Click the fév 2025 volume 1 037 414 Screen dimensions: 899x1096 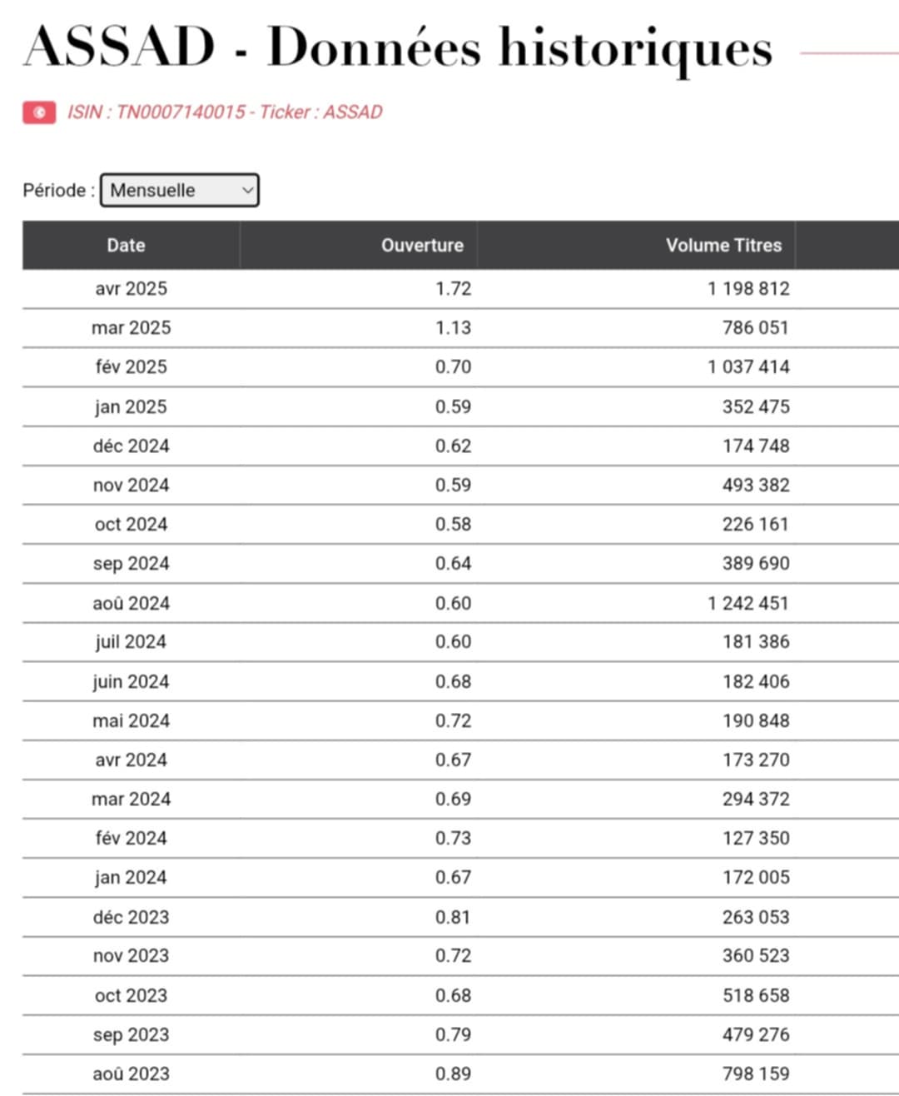748,367
